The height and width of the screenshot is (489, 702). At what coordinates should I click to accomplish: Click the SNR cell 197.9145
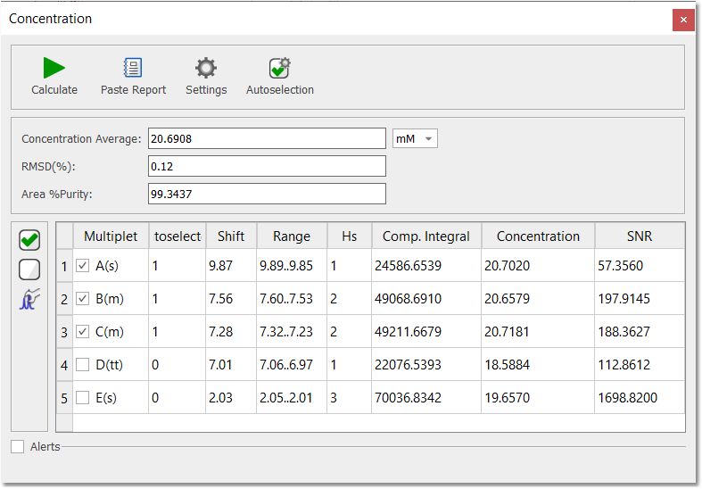point(640,299)
